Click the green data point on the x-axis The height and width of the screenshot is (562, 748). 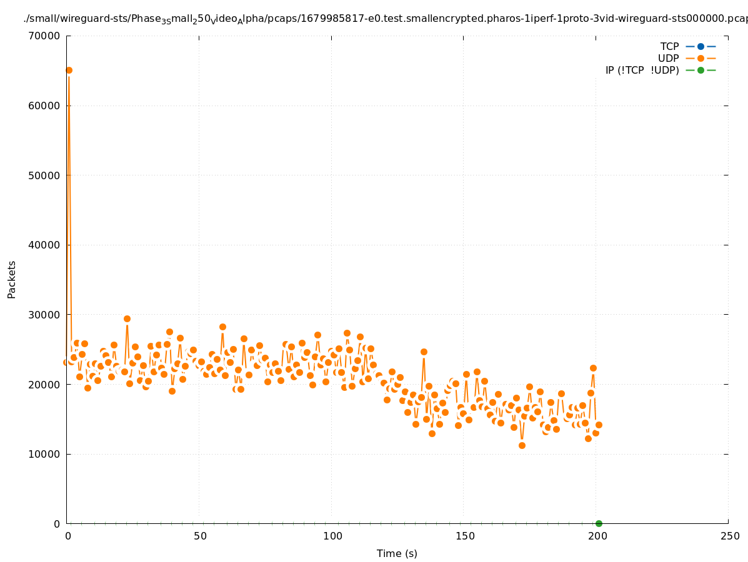click(599, 523)
